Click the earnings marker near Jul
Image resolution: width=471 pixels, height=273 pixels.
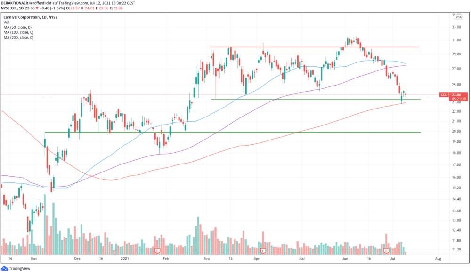tap(386, 250)
